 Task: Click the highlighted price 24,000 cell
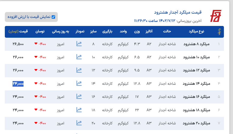pos(18,83)
